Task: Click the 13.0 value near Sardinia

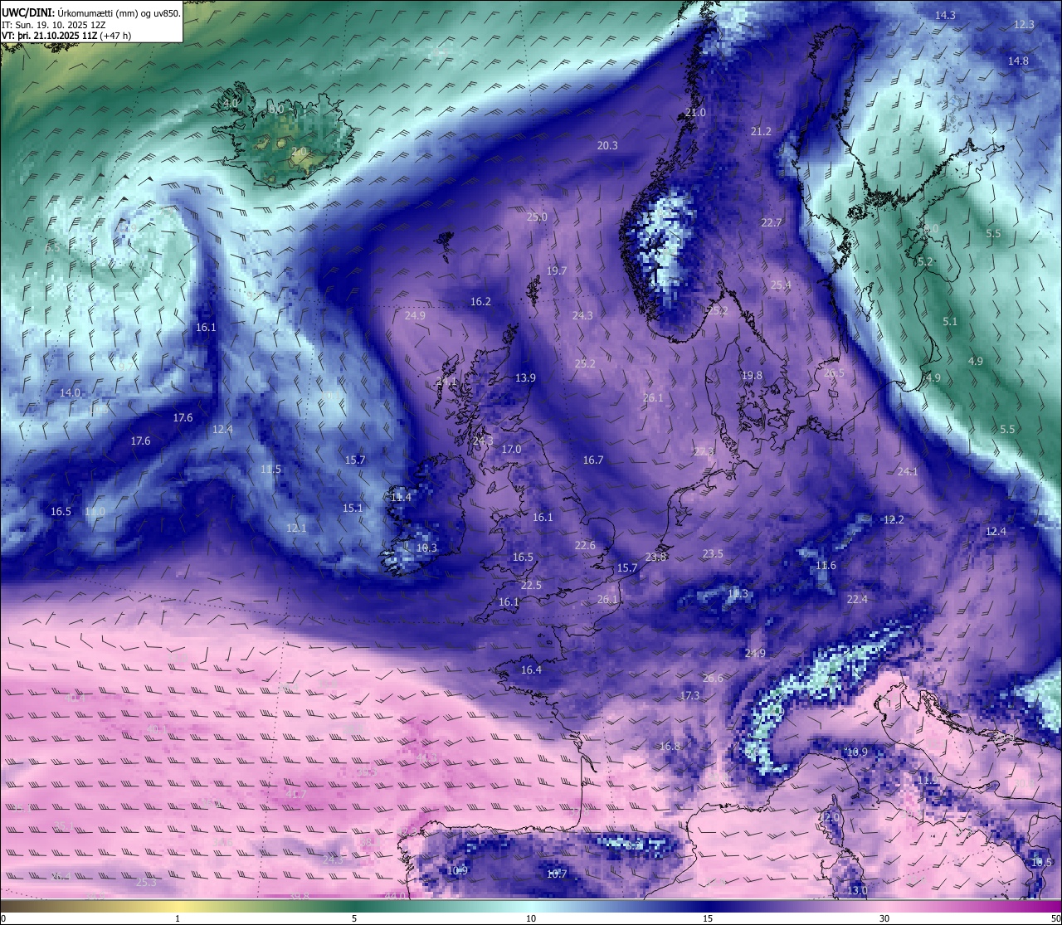Action: click(857, 891)
